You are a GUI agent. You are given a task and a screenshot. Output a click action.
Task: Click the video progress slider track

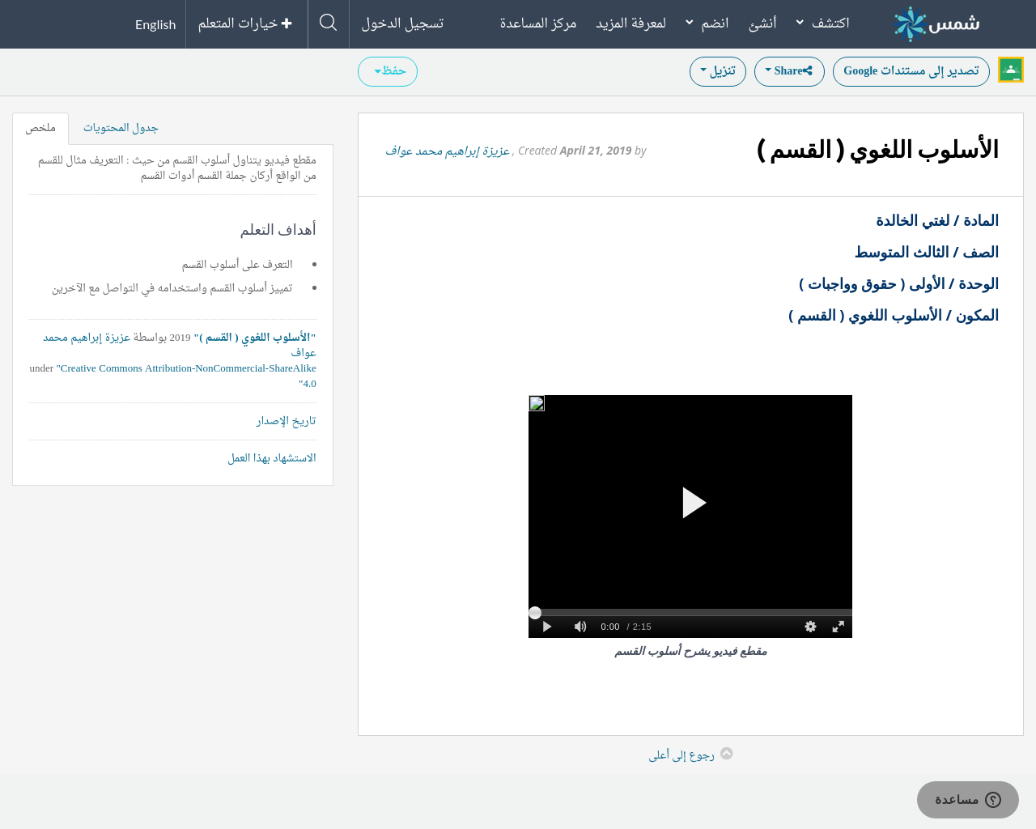click(x=690, y=613)
